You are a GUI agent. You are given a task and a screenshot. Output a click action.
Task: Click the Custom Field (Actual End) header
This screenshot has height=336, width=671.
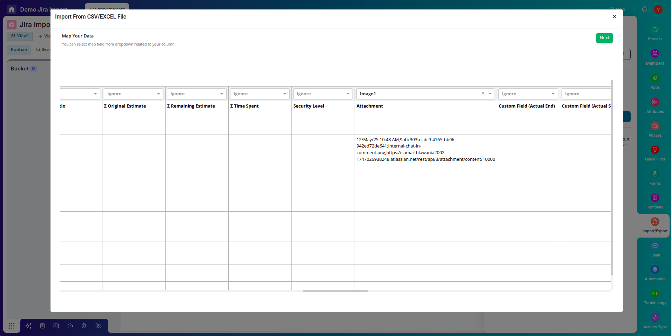527,106
